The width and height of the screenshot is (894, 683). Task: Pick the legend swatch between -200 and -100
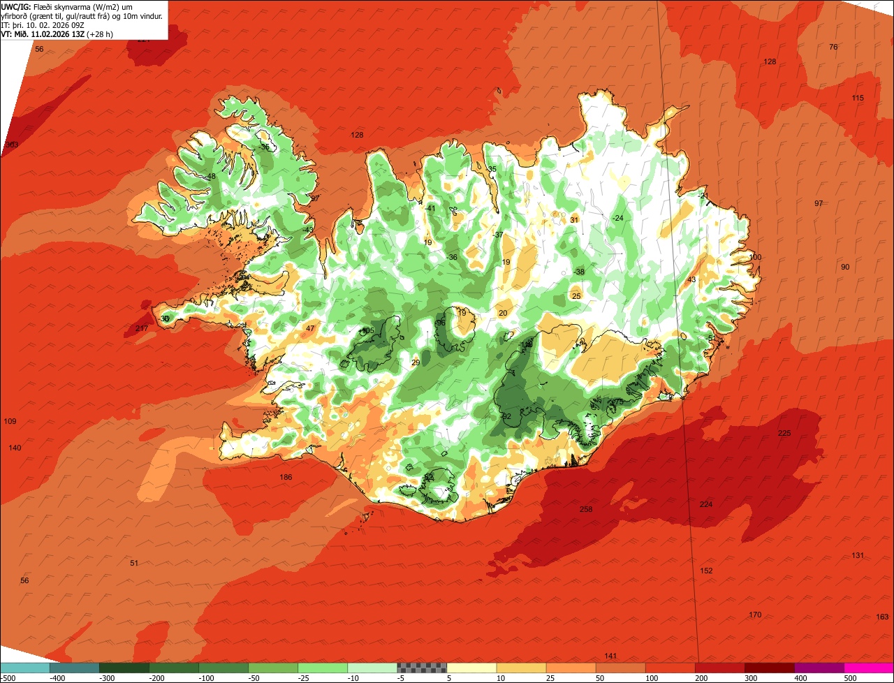point(174,668)
